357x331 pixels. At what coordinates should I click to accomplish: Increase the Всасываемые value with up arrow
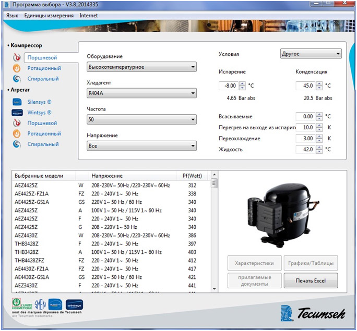pyautogui.click(x=319, y=114)
